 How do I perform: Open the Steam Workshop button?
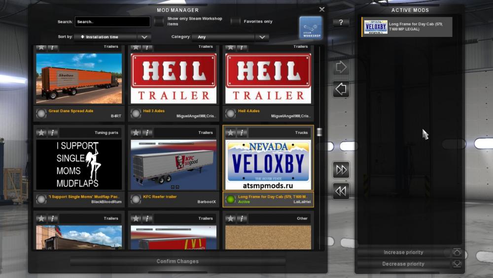(311, 28)
